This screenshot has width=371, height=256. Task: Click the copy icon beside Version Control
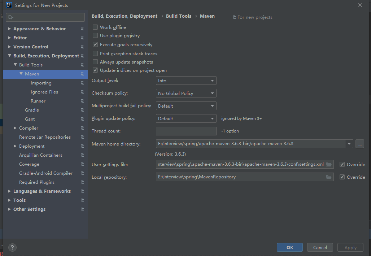82,47
